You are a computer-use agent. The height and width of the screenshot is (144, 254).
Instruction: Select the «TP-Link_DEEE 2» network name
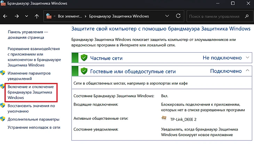(x=183, y=119)
